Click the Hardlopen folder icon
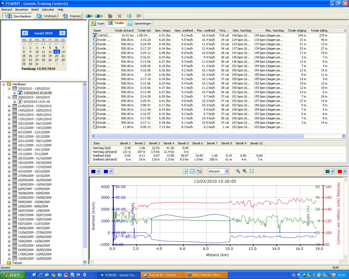 pyautogui.click(x=9, y=84)
